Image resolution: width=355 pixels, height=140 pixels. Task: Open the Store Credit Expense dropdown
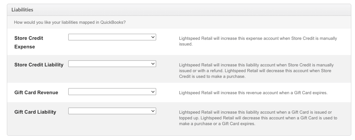point(112,37)
